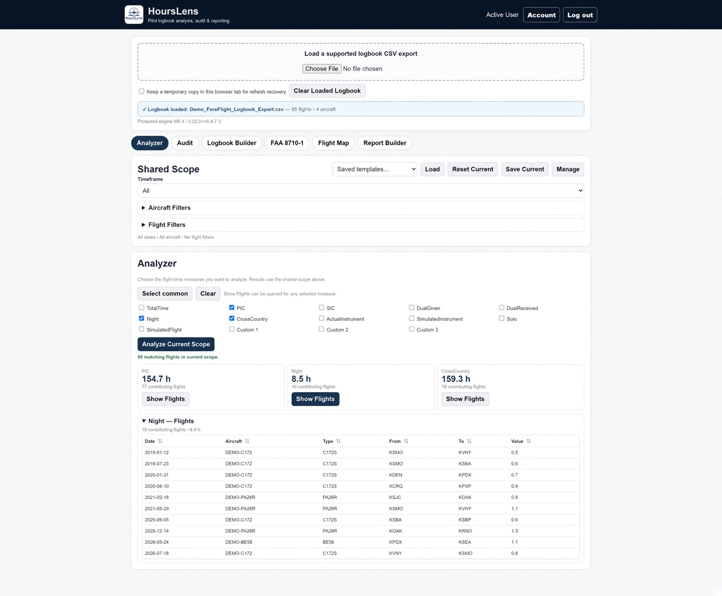This screenshot has height=596, width=722.
Task: Click the Select common button
Action: pyautogui.click(x=165, y=293)
